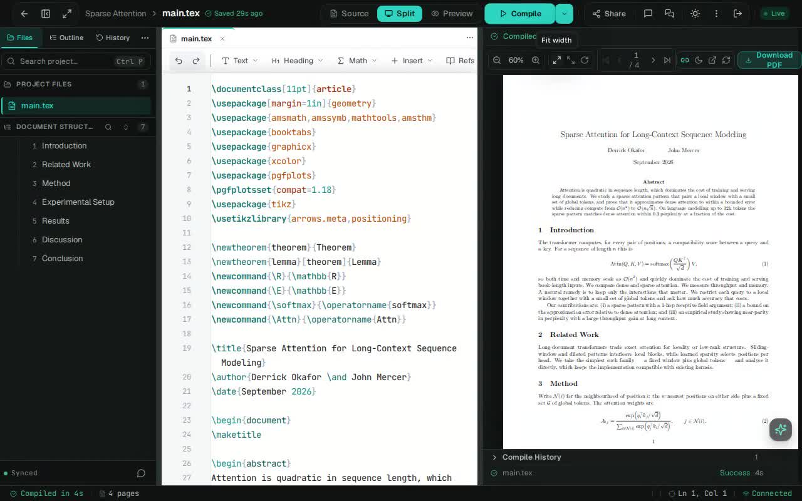
Task: Click the Compile button
Action: 520,13
